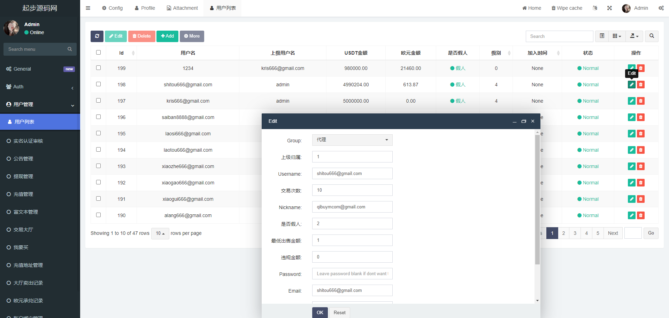The height and width of the screenshot is (318, 669).
Task: Expand the rows per page dropdown
Action: (x=160, y=233)
